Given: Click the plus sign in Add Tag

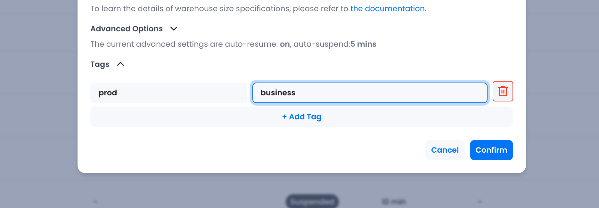Looking at the screenshot, I should coord(284,117).
